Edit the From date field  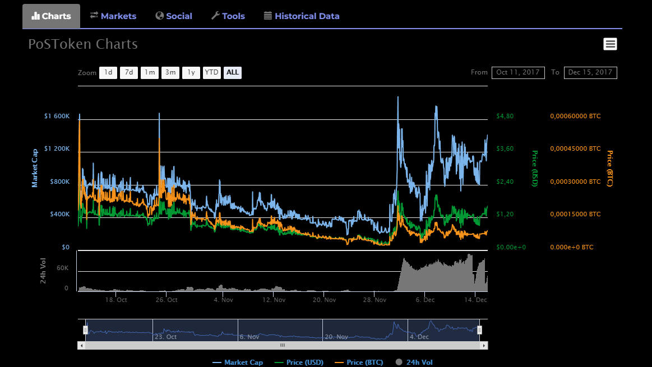pos(518,72)
